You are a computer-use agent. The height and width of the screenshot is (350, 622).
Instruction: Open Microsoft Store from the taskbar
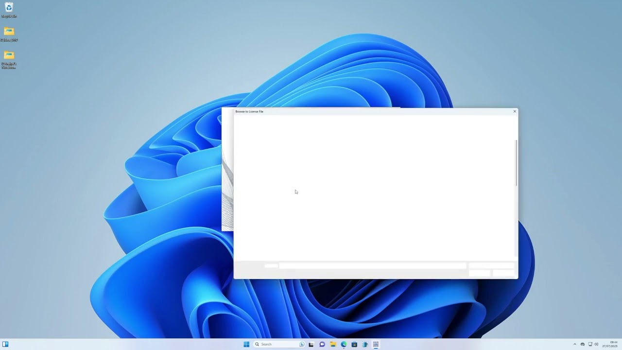click(354, 344)
